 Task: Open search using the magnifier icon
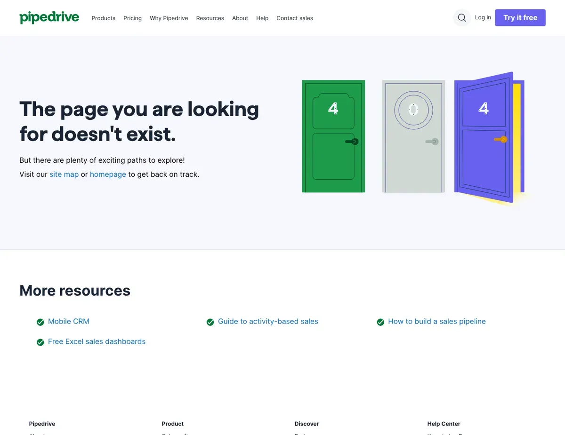(461, 17)
